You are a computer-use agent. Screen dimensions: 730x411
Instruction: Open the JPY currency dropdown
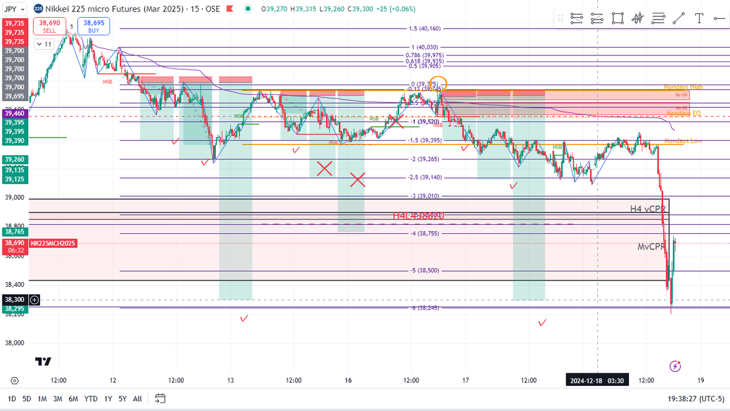(15, 9)
